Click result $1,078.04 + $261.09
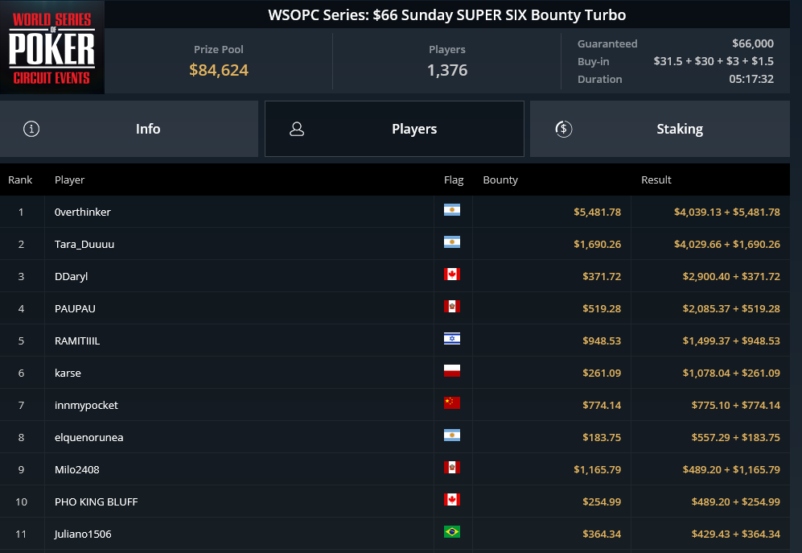Screen dimensions: 802x553 point(731,373)
